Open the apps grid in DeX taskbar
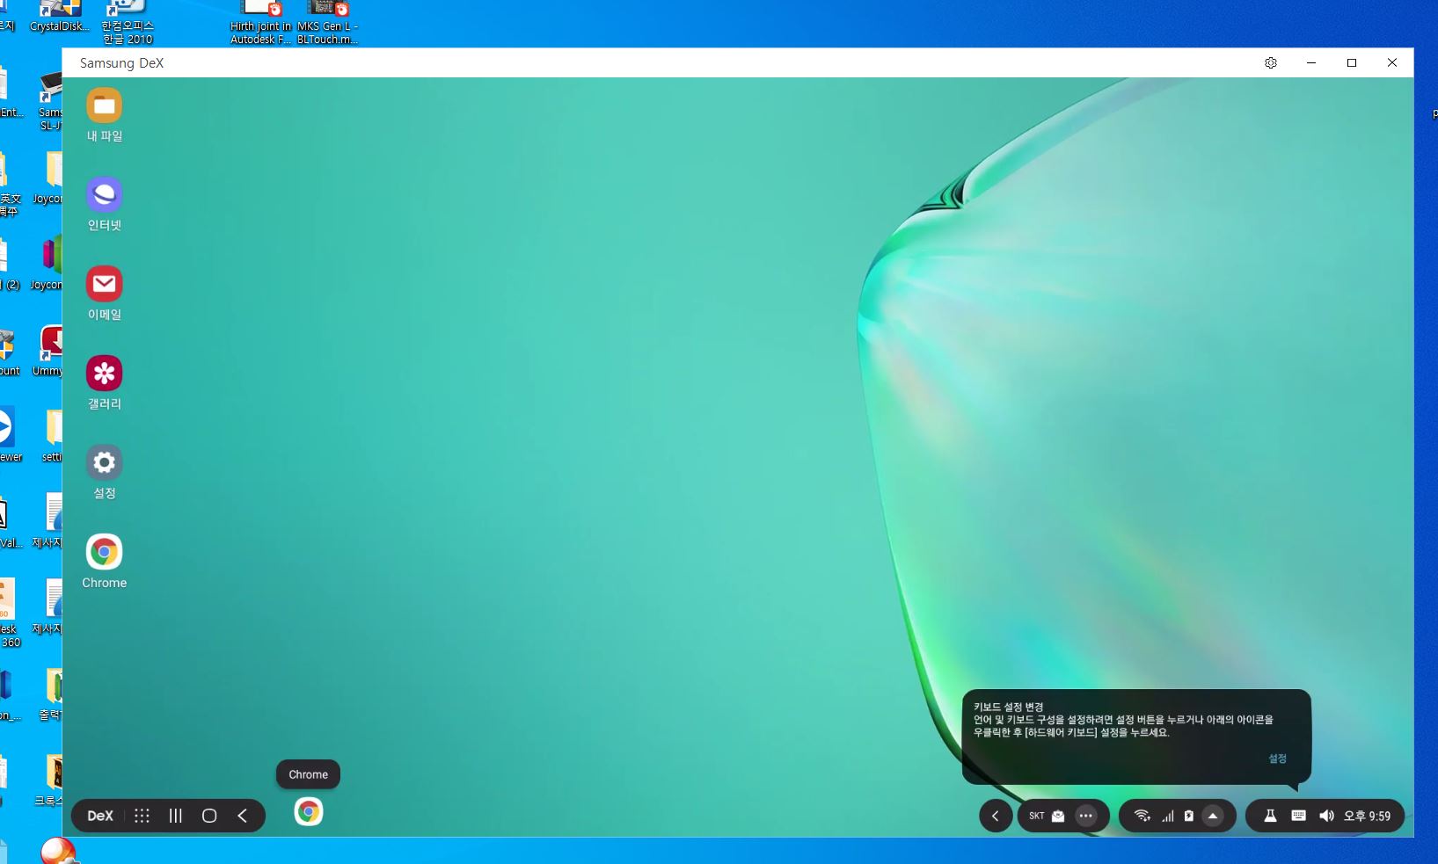The image size is (1438, 864). [142, 816]
